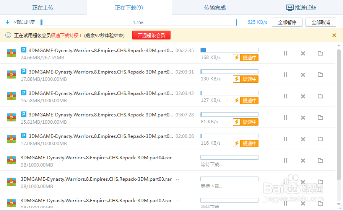Click the overall progress bar showing 1.1%
The width and height of the screenshot is (343, 211).
[138, 22]
